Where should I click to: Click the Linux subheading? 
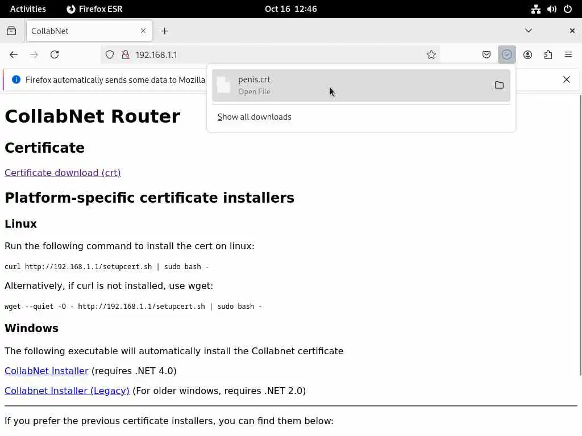coord(21,224)
